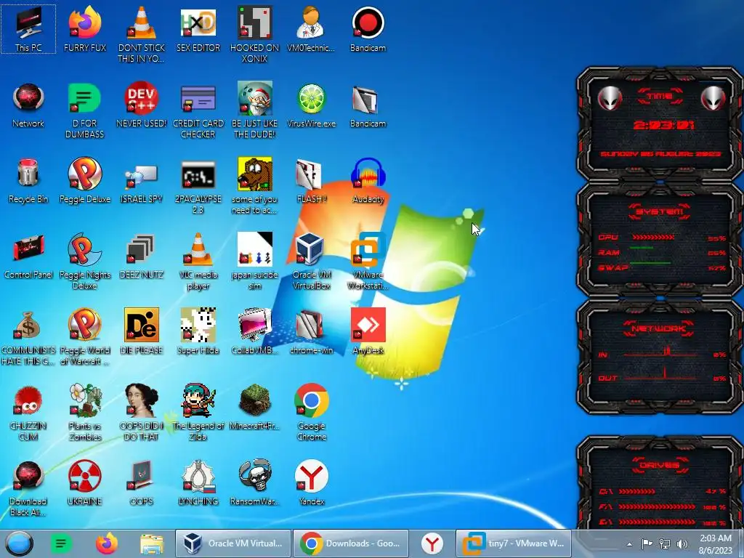Image resolution: width=744 pixels, height=558 pixels.
Task: Select the FLASH! desktop icon
Action: (x=311, y=180)
